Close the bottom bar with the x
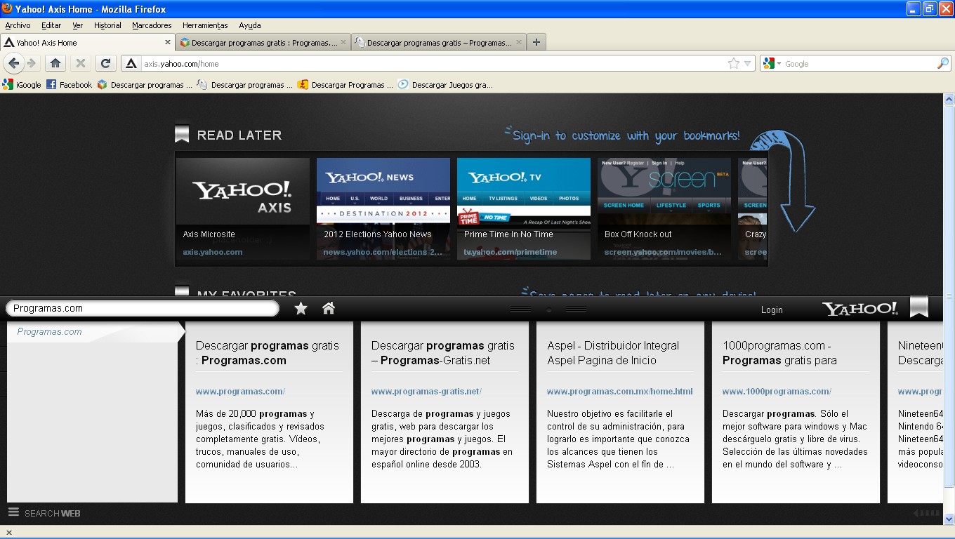This screenshot has width=955, height=539. click(8, 533)
